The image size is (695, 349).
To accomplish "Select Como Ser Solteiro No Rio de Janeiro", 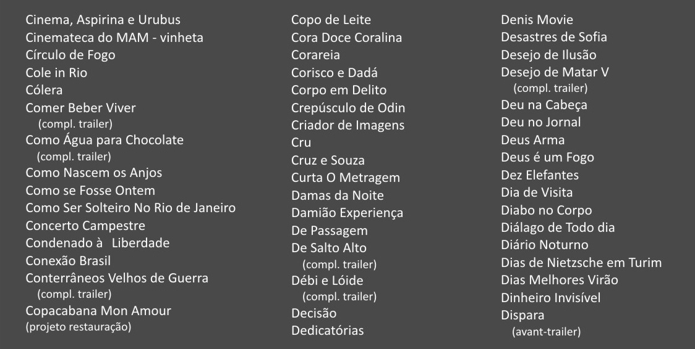I will (x=130, y=208).
